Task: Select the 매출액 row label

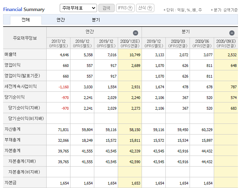Action: pos(10,54)
